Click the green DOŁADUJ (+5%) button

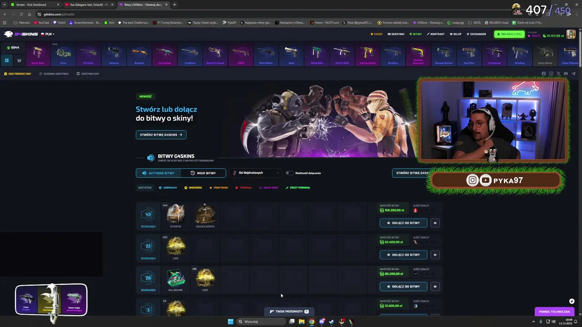pos(509,34)
